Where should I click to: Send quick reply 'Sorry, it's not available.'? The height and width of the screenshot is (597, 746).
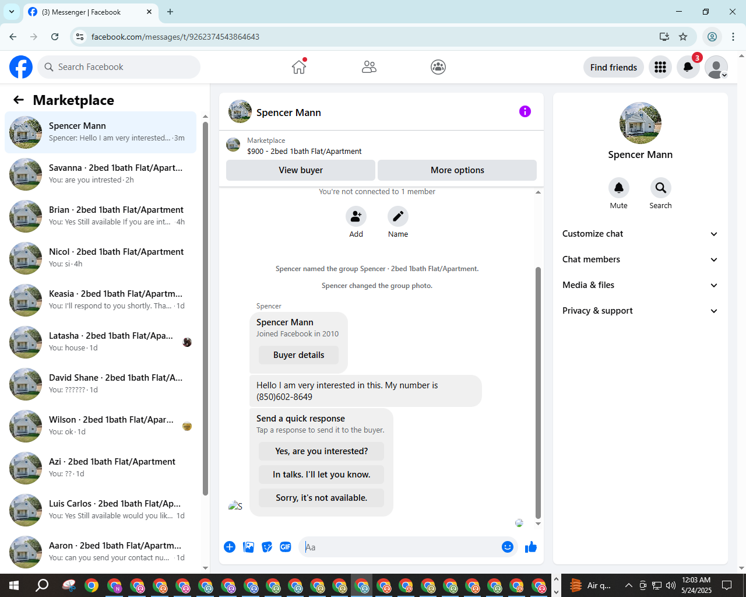pyautogui.click(x=322, y=498)
